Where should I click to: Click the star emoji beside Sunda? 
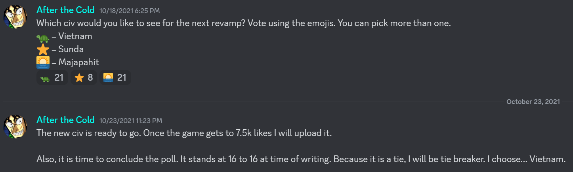tap(43, 49)
